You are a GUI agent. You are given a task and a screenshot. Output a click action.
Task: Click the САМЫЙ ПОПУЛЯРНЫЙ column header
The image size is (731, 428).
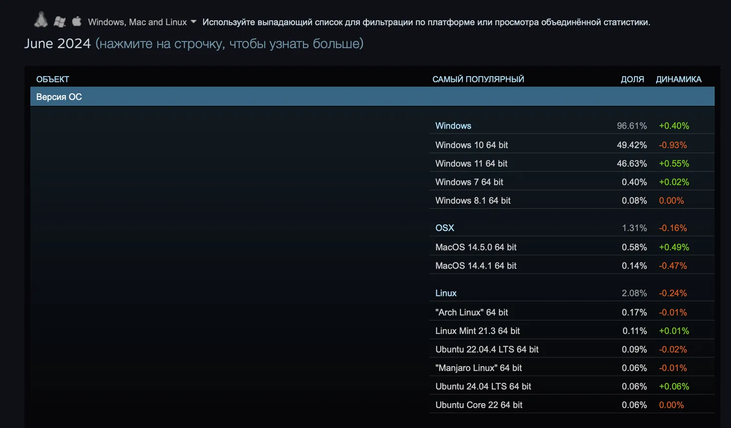pyautogui.click(x=478, y=79)
